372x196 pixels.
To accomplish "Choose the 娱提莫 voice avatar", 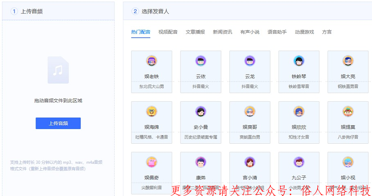I will point(348,111).
